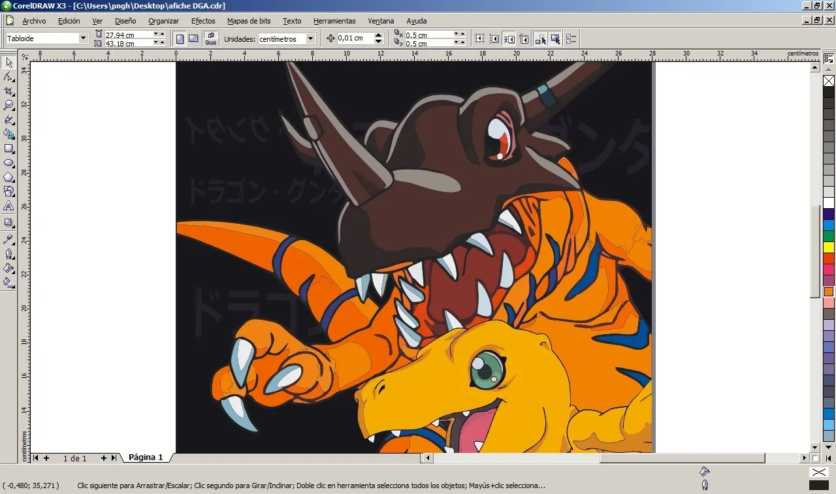Select the Fill bucket tool
Screen dimensions: 836x494
coord(8,268)
